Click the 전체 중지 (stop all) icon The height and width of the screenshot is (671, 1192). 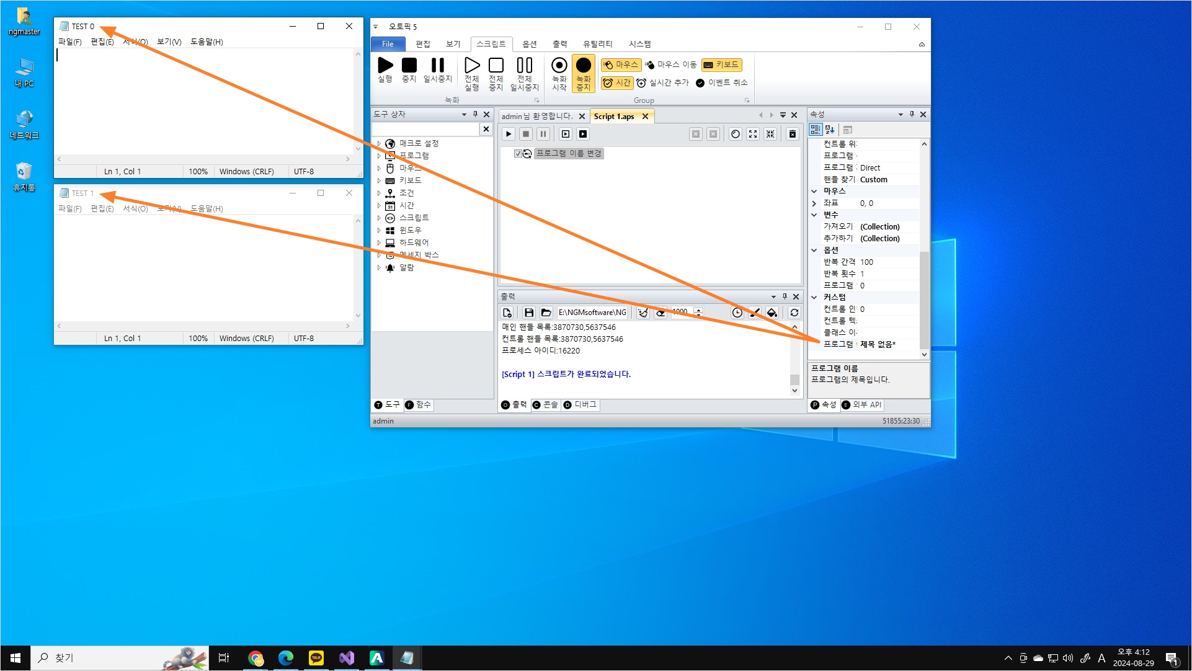(x=496, y=66)
